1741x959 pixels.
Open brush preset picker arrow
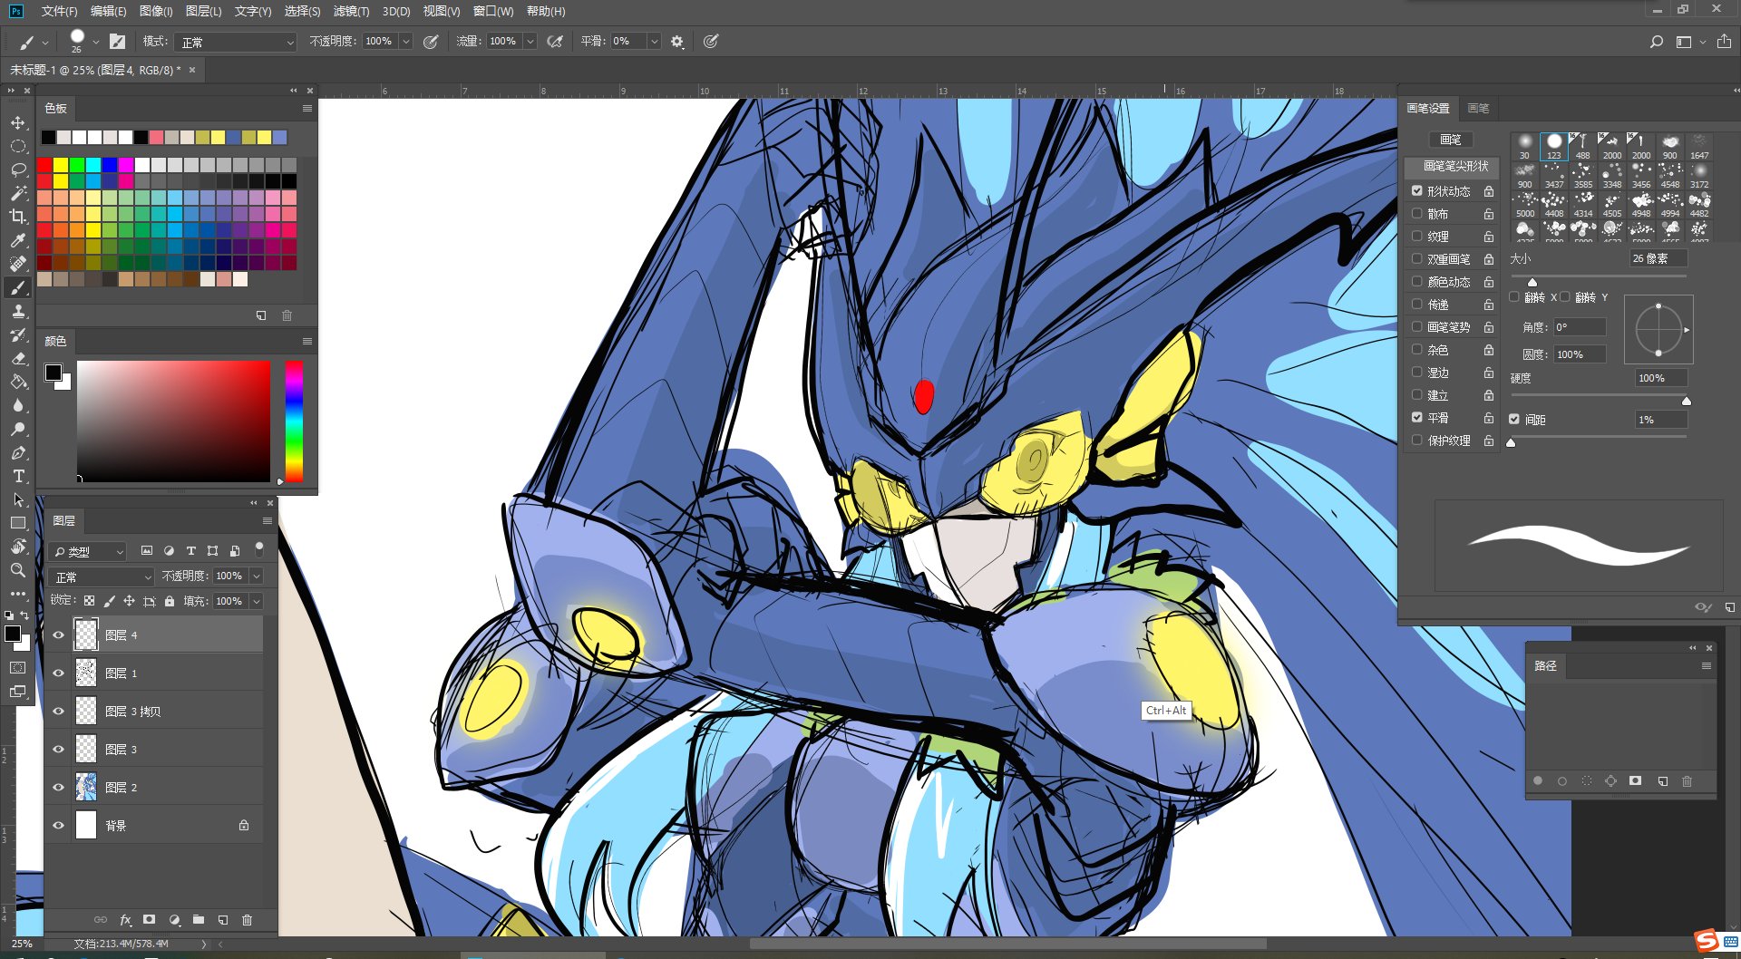coord(96,42)
